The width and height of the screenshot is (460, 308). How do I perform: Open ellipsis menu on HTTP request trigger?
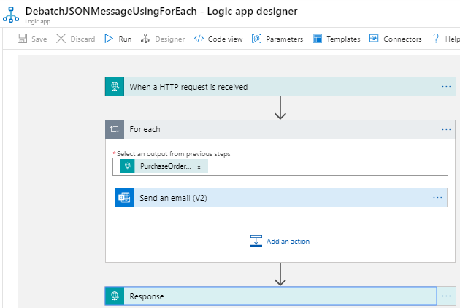click(x=446, y=87)
